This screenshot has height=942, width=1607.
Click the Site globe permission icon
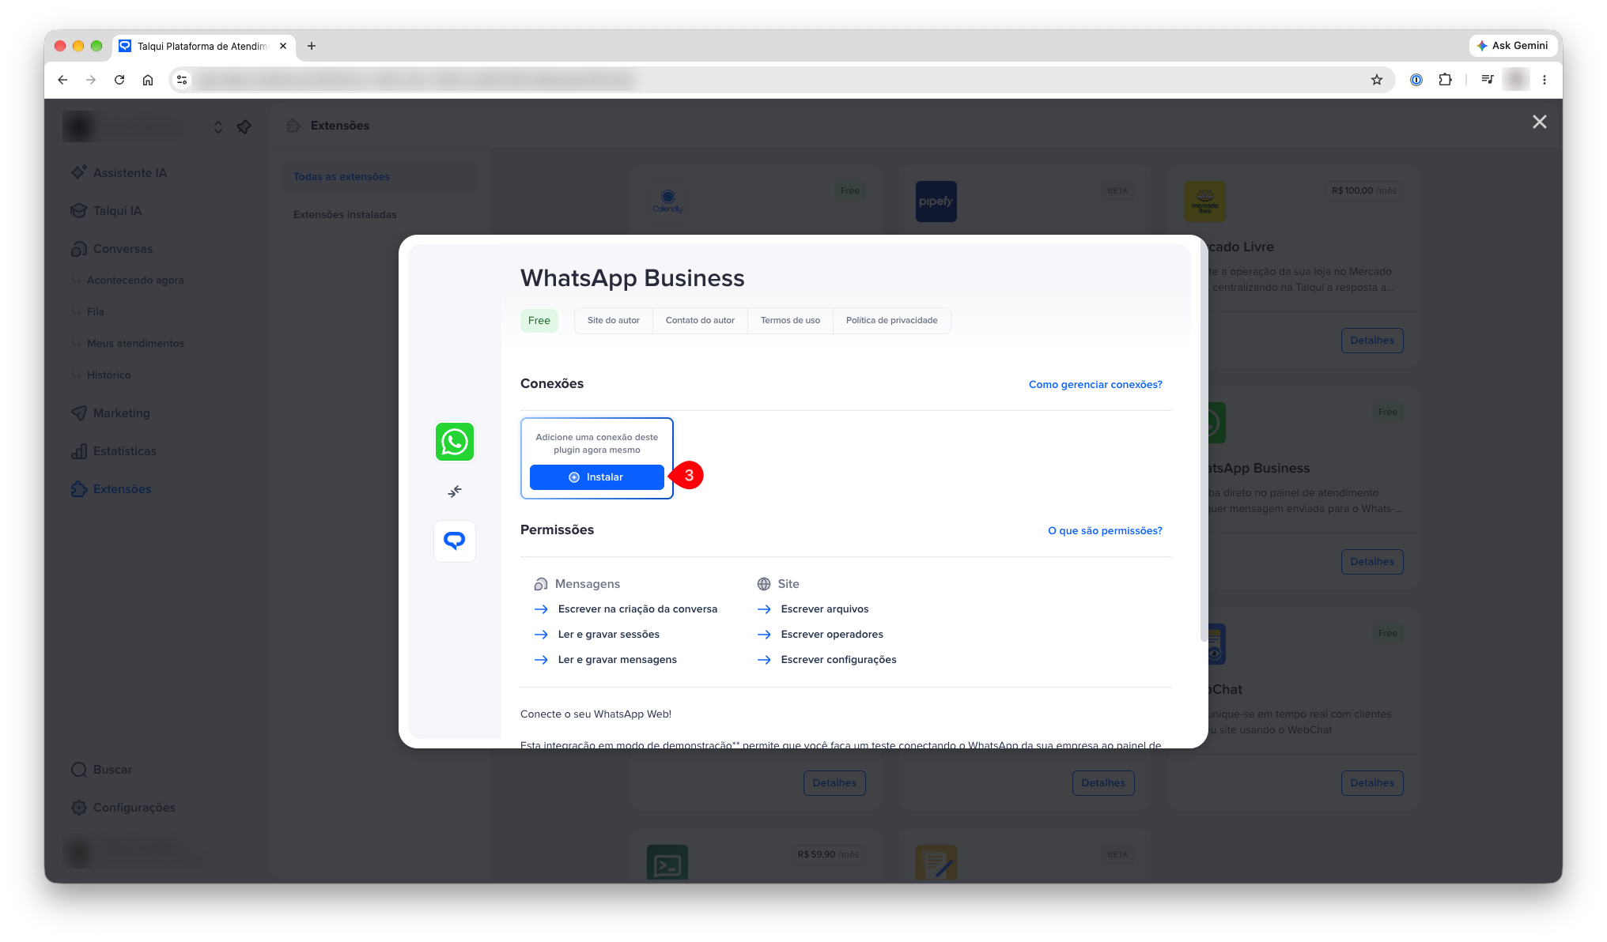(764, 584)
